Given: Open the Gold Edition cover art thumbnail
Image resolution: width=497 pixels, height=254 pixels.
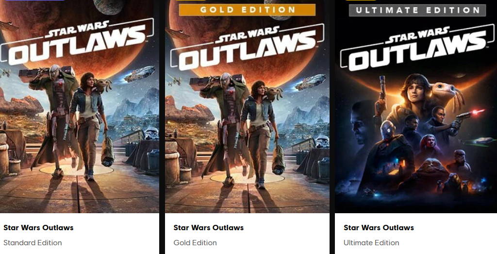Looking at the screenshot, I should (247, 106).
